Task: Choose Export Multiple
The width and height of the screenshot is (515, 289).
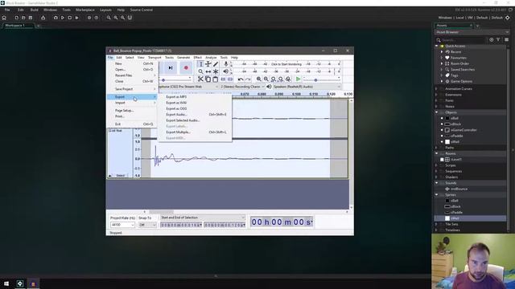Action: coord(179,132)
